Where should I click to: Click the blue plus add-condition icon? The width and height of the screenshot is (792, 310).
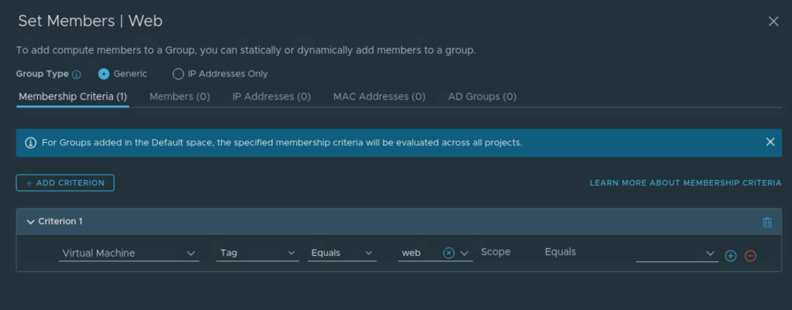[730, 256]
